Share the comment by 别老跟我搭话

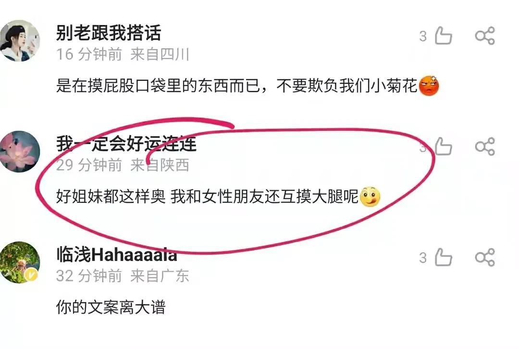pyautogui.click(x=485, y=36)
